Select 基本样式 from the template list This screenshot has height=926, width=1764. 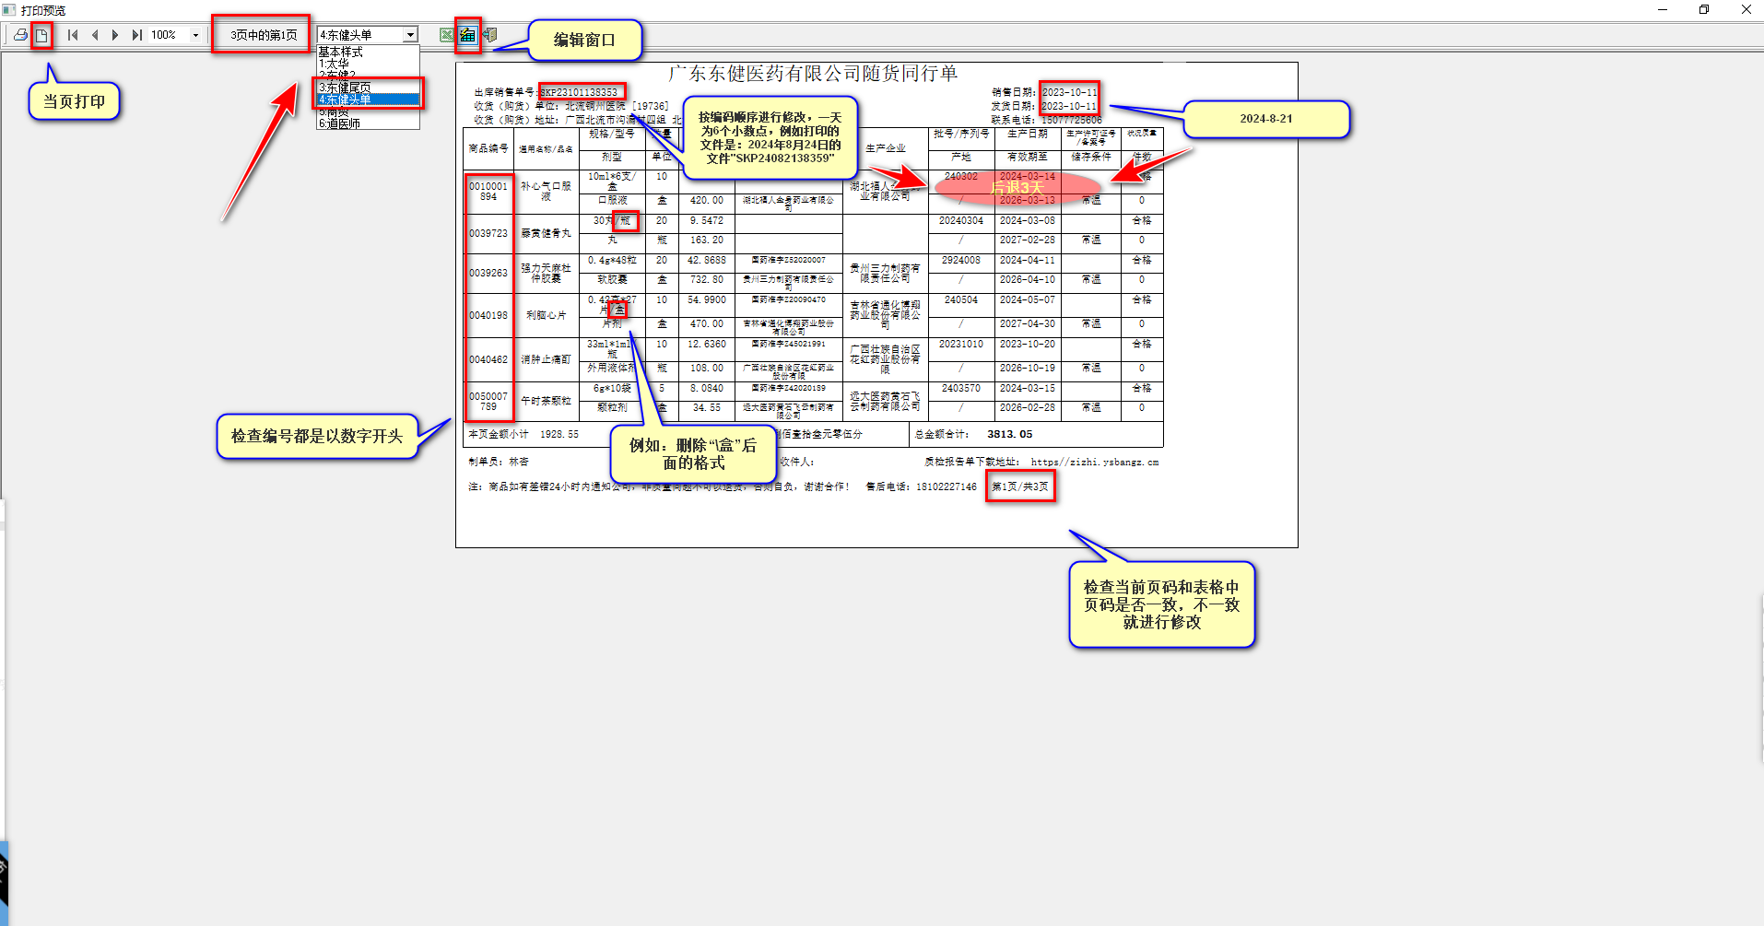(368, 52)
